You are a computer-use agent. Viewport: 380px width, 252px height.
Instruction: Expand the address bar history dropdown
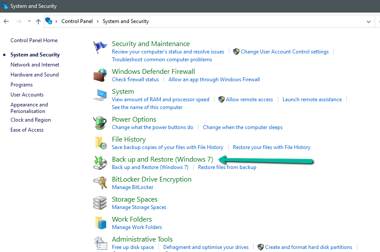(369, 21)
